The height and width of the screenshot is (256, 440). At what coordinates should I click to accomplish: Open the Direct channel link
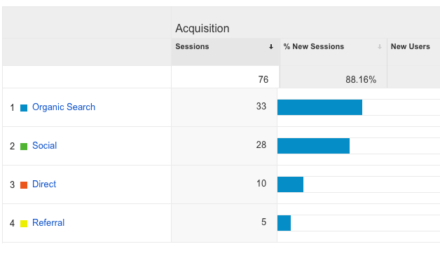pyautogui.click(x=44, y=184)
